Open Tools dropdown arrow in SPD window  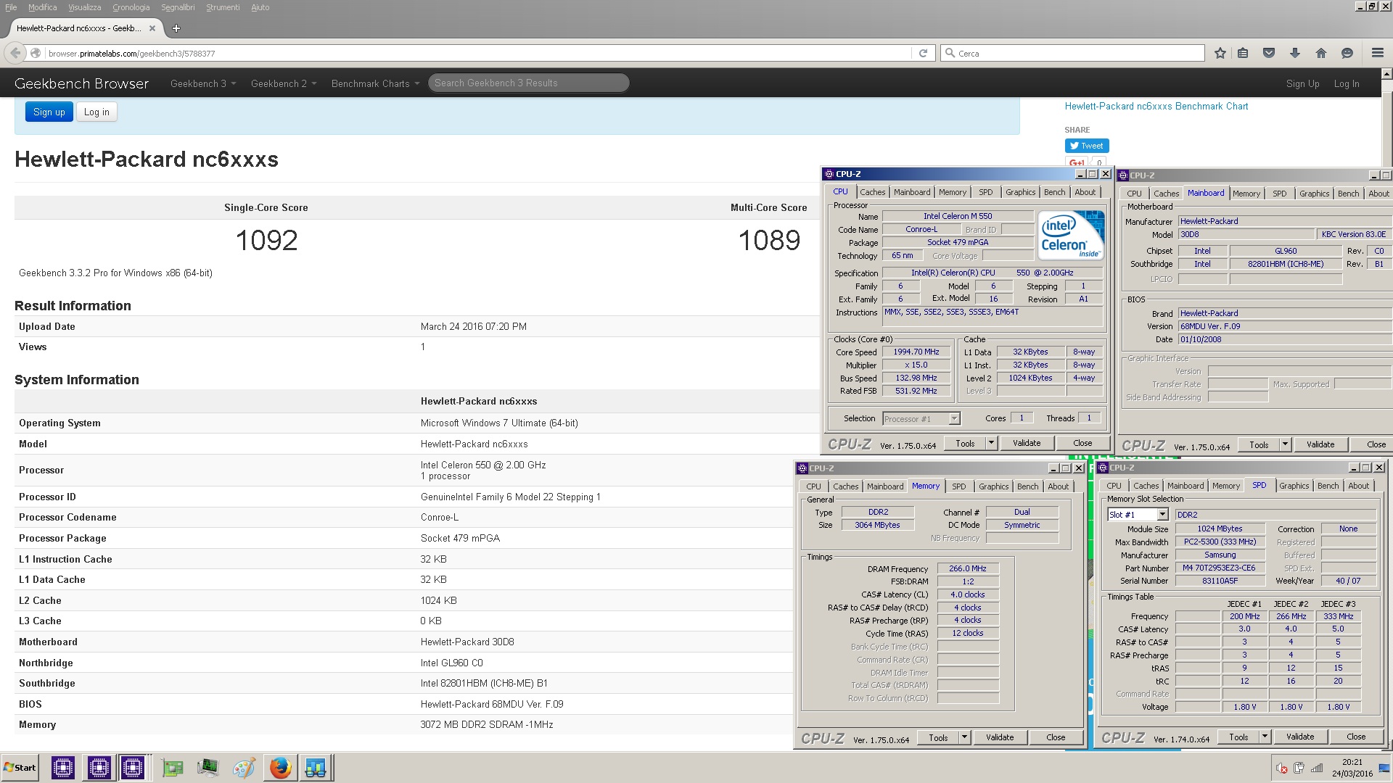click(x=1265, y=737)
